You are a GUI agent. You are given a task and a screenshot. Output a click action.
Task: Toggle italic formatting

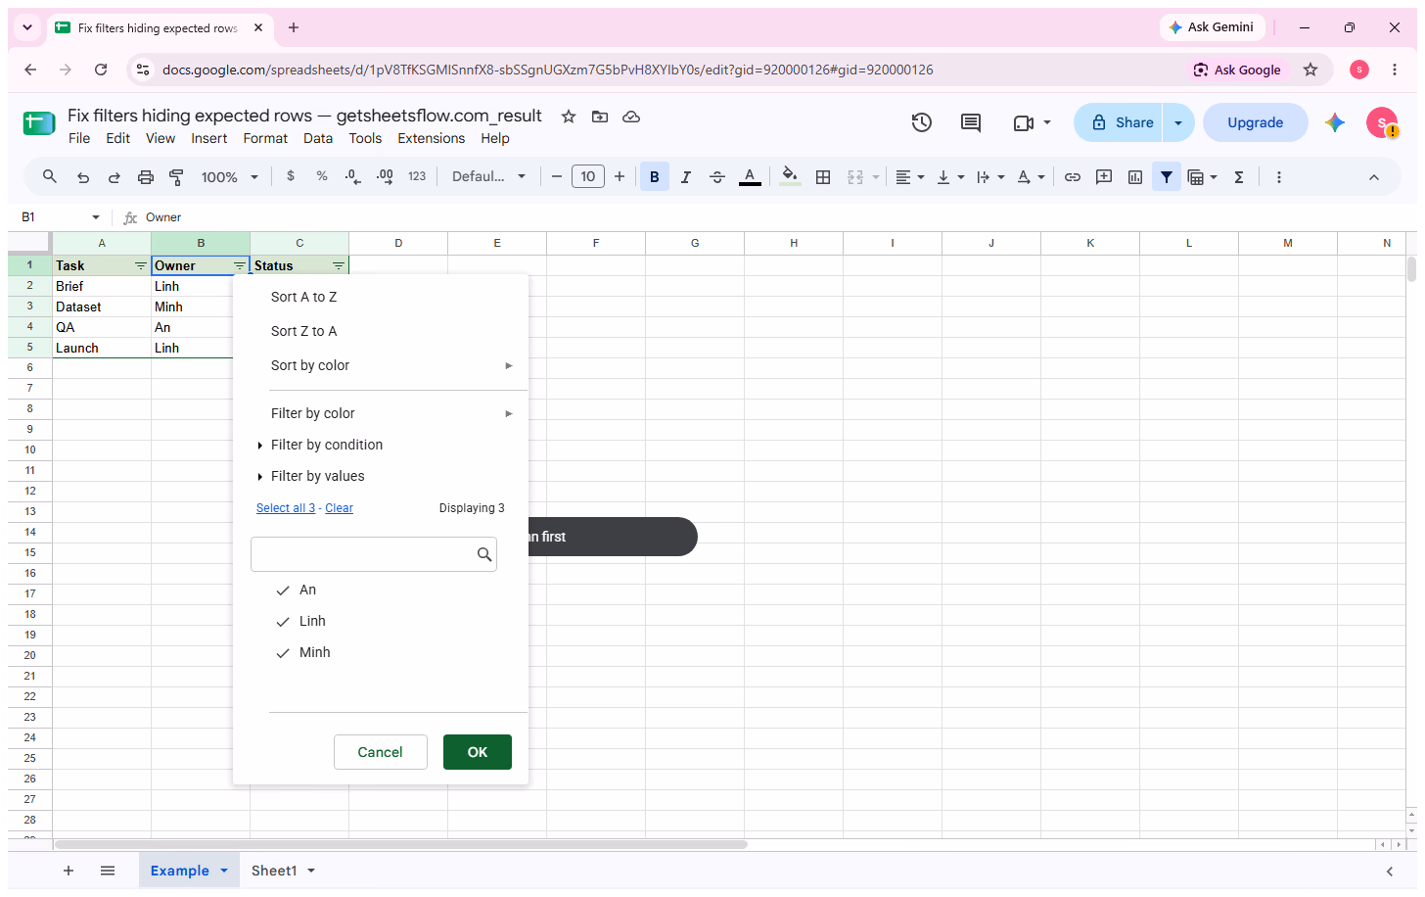tap(686, 177)
